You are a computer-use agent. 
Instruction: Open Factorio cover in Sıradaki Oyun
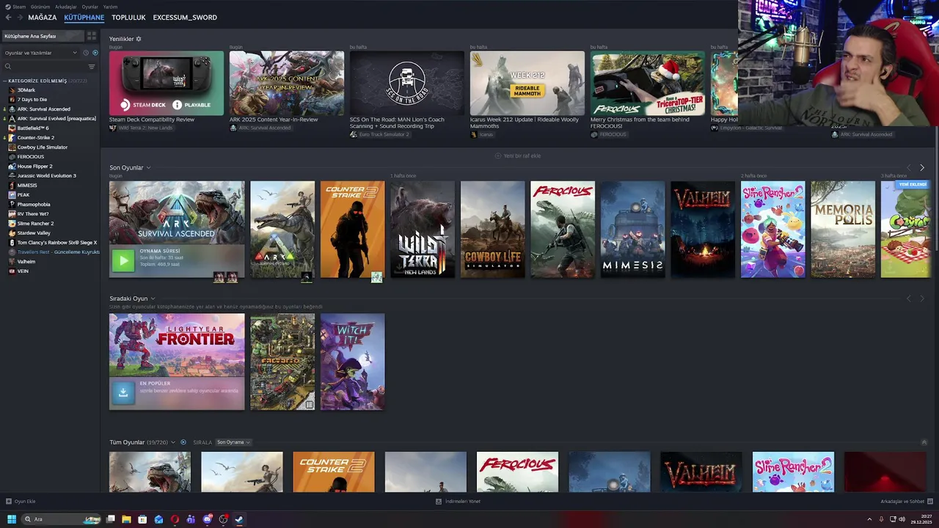[x=282, y=362]
